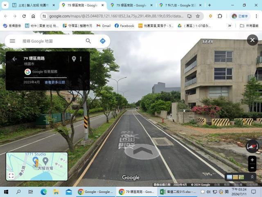
Task: Navigate back in the browser
Action: click(6, 16)
